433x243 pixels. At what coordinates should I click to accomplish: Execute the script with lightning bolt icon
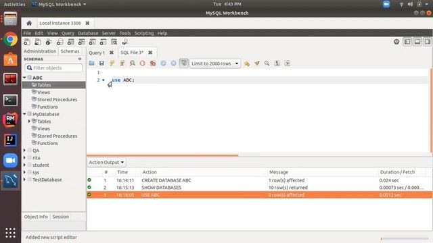click(x=112, y=63)
